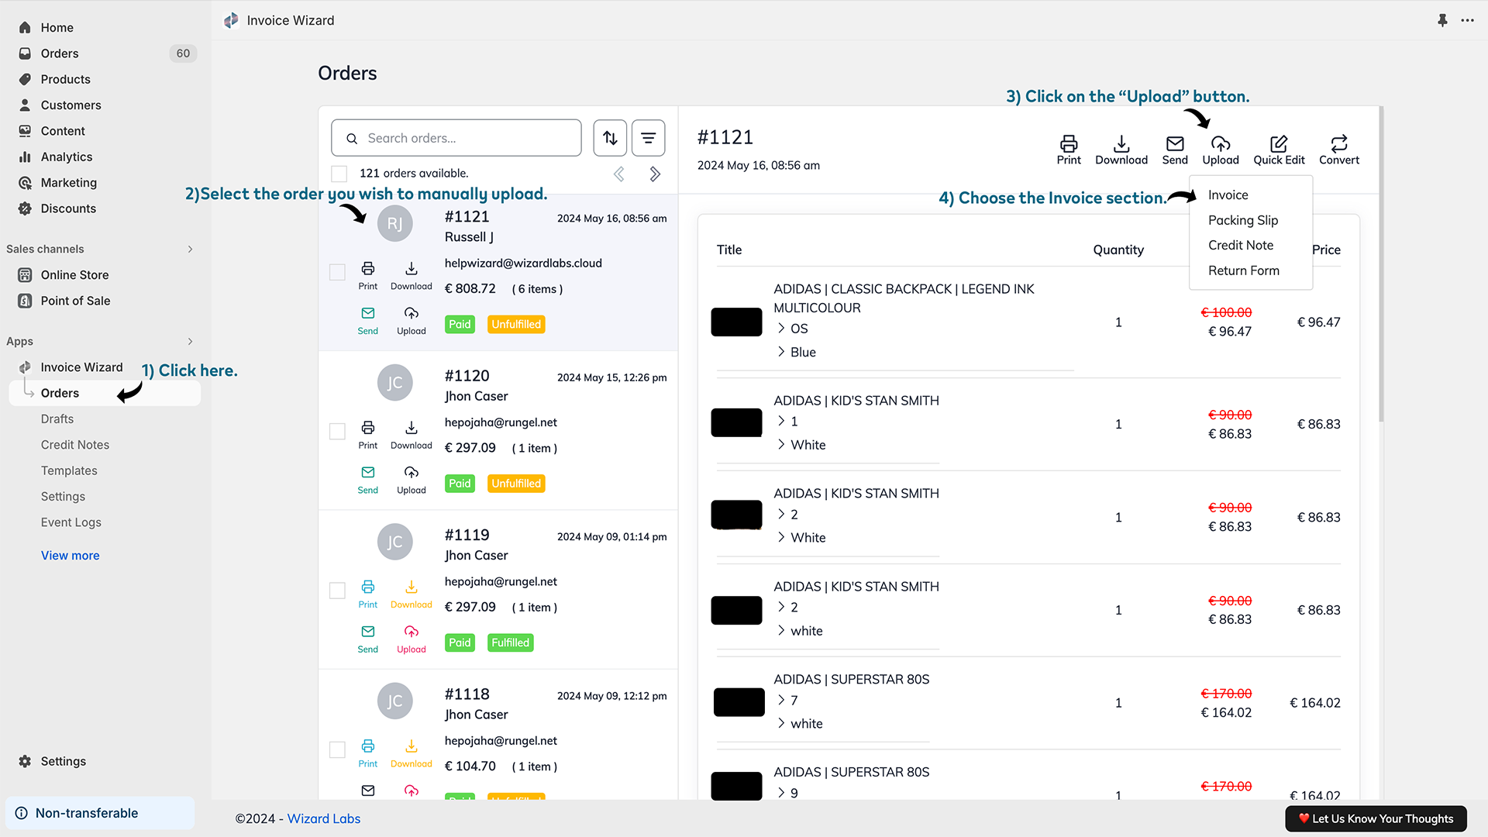Send order #1121 from the list card
Image resolution: width=1488 pixels, height=837 pixels.
(x=368, y=320)
